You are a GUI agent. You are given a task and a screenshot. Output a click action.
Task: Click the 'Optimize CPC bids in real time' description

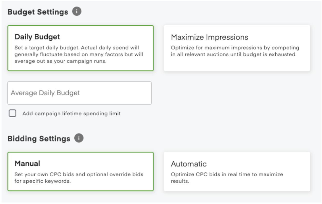(227, 178)
